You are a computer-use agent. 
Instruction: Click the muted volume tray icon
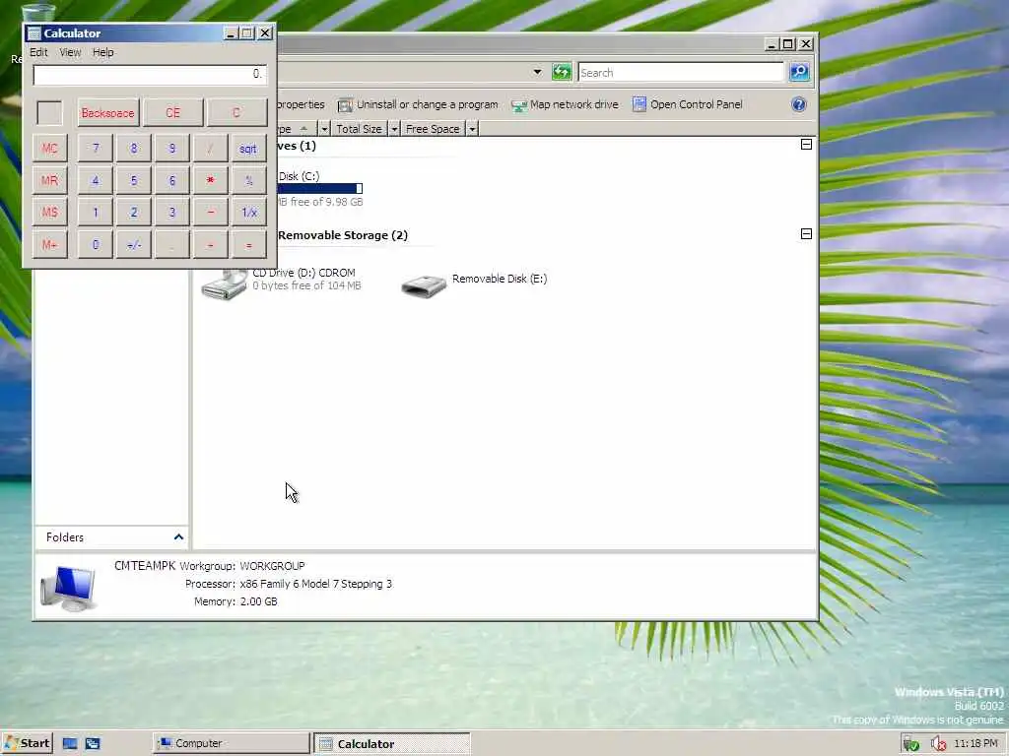pos(938,744)
